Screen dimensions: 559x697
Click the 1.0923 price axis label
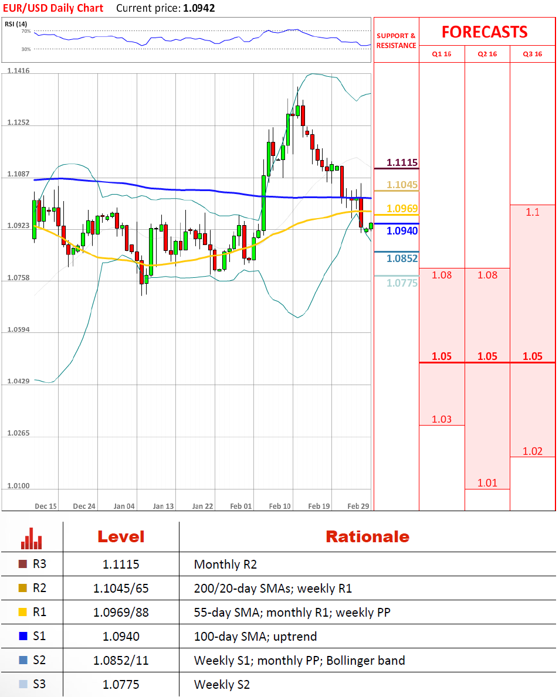(x=18, y=226)
